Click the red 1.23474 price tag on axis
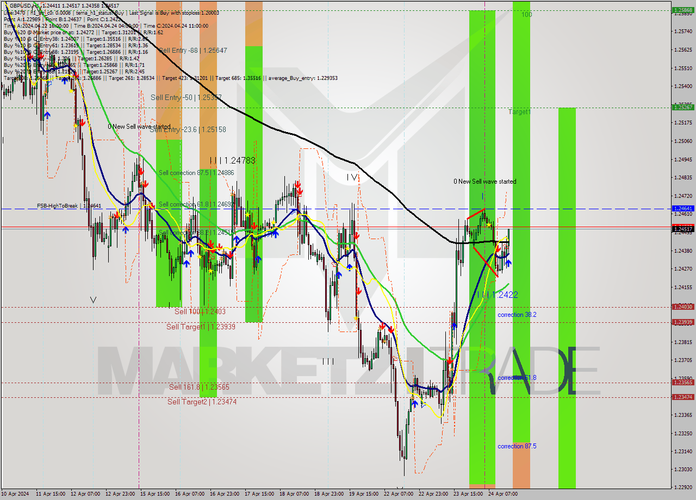Viewport: 696px width, 500px height. 682,397
